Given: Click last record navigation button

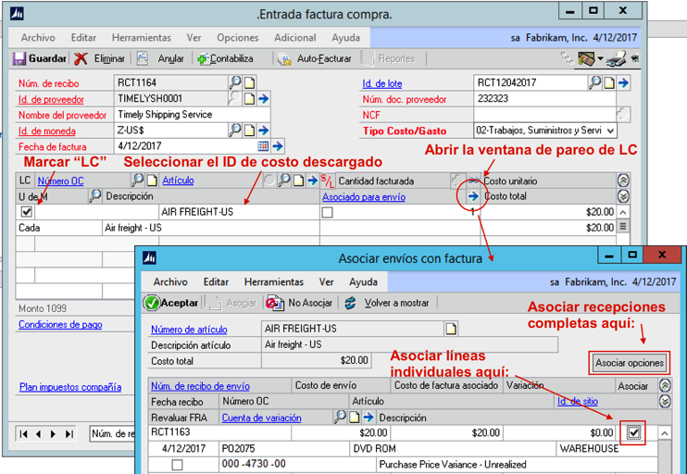Looking at the screenshot, I should 69,433.
